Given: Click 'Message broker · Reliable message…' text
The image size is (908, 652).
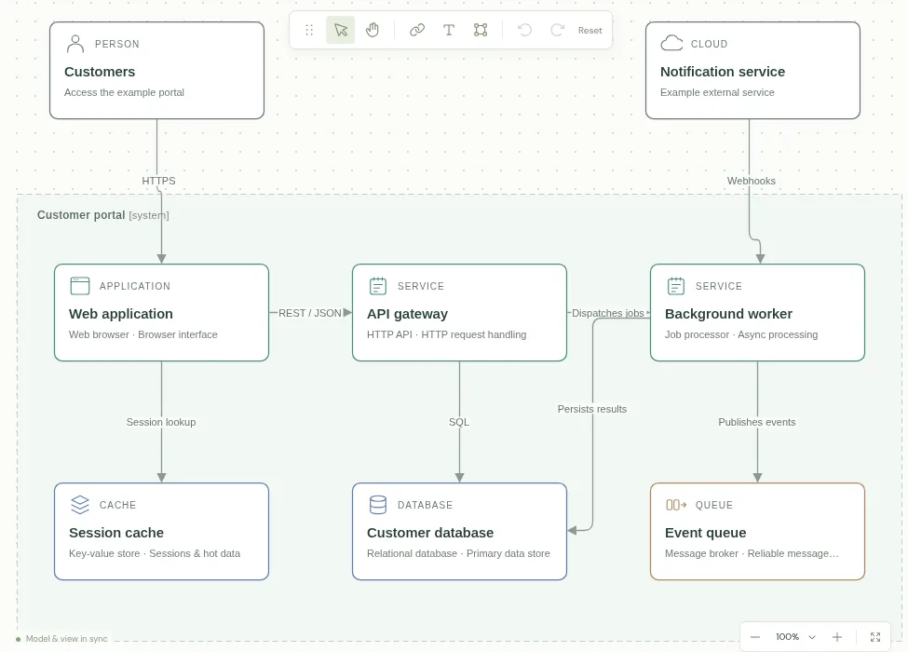Looking at the screenshot, I should [x=752, y=553].
